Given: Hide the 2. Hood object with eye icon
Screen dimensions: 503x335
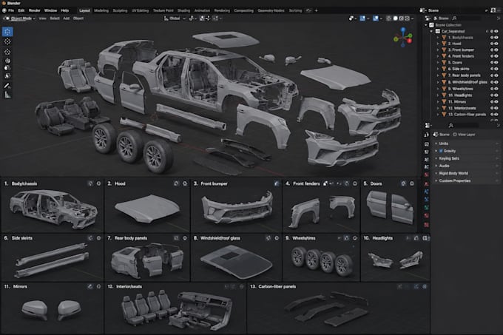Looking at the screenshot, I should click(496, 44).
